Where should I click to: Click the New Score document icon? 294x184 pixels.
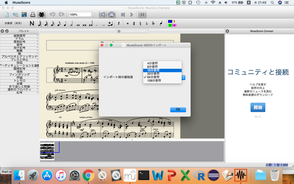click(x=7, y=14)
